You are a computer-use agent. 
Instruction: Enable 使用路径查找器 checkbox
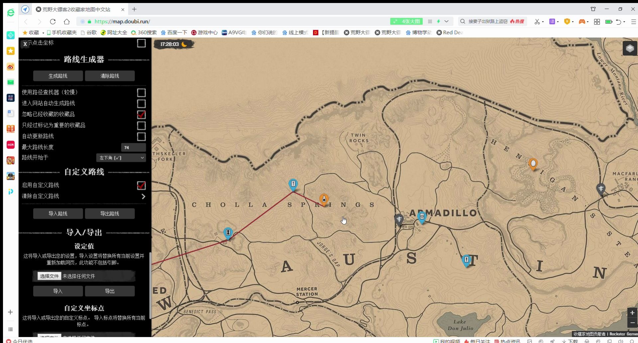141,92
